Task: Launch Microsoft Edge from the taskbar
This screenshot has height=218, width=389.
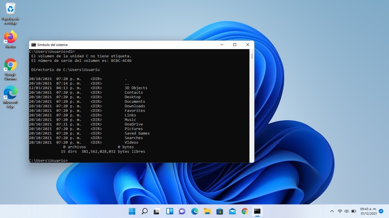Action: (x=194, y=211)
